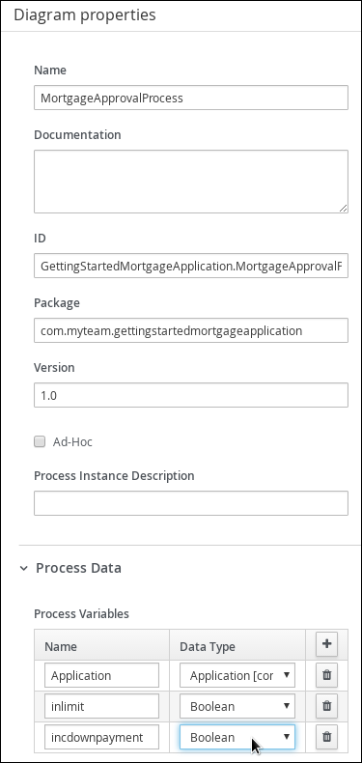Click the Documentation label
362x763 pixels.
point(77,135)
